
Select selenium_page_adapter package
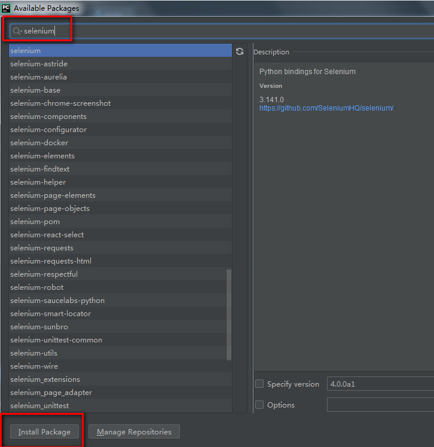pyautogui.click(x=120, y=392)
